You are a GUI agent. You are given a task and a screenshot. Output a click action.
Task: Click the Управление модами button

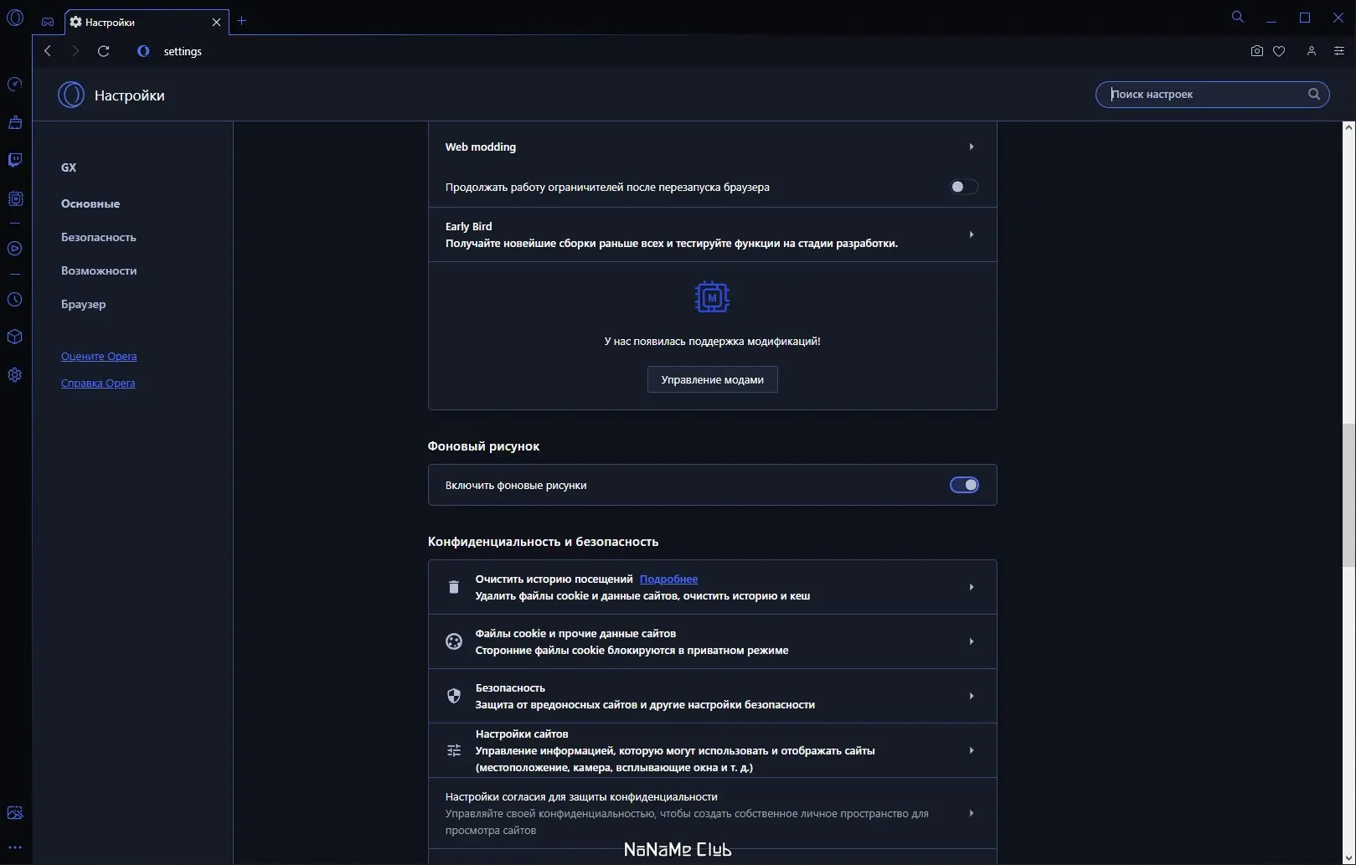click(713, 379)
